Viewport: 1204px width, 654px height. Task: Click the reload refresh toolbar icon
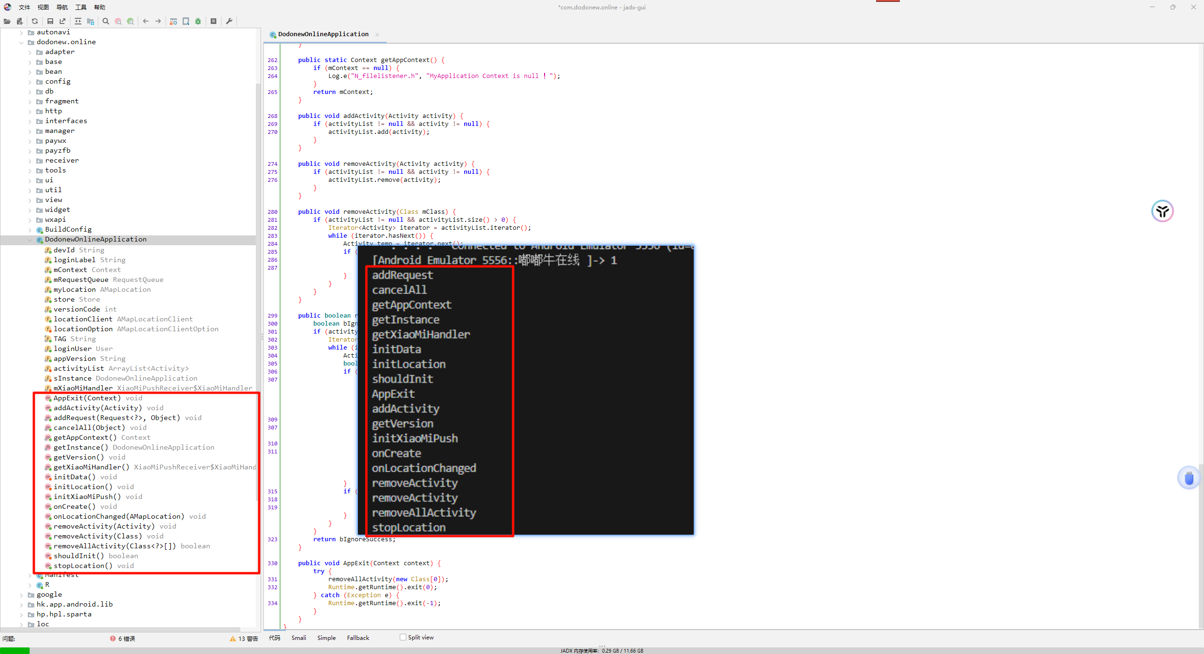[x=35, y=21]
